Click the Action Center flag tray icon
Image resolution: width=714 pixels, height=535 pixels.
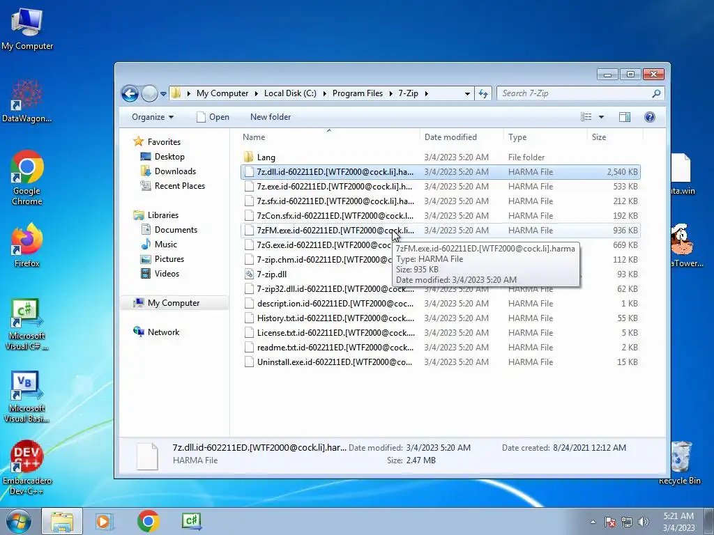[610, 522]
